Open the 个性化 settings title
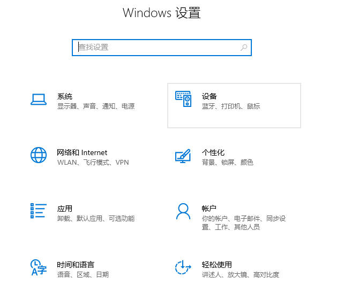 coord(213,152)
